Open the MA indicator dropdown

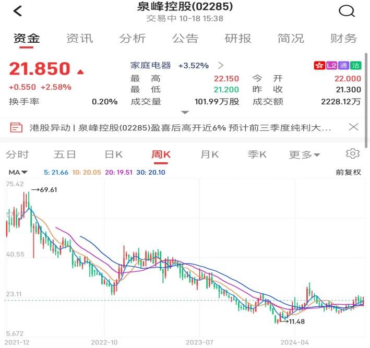click(18, 173)
